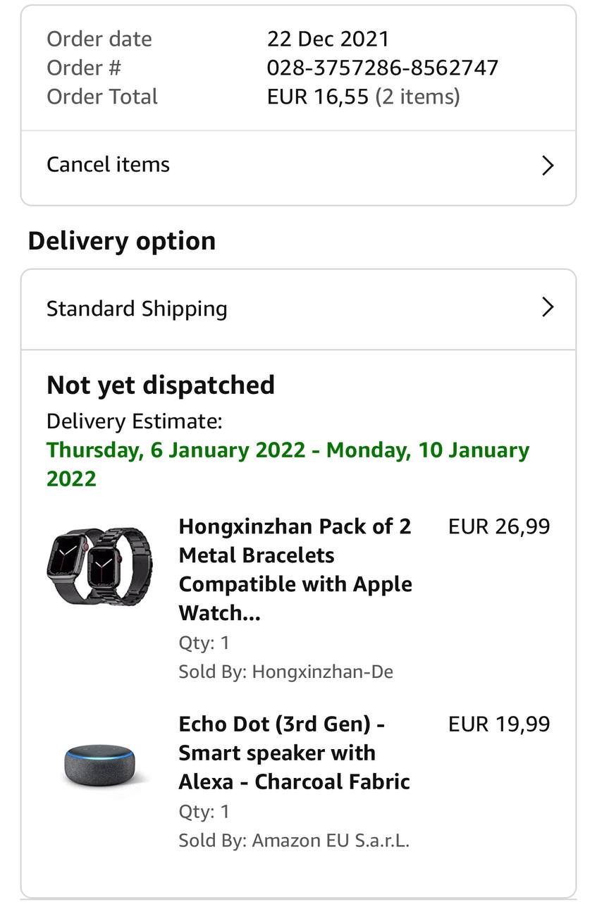
Task: Click the order date 22 Dec 2021
Action: point(328,39)
